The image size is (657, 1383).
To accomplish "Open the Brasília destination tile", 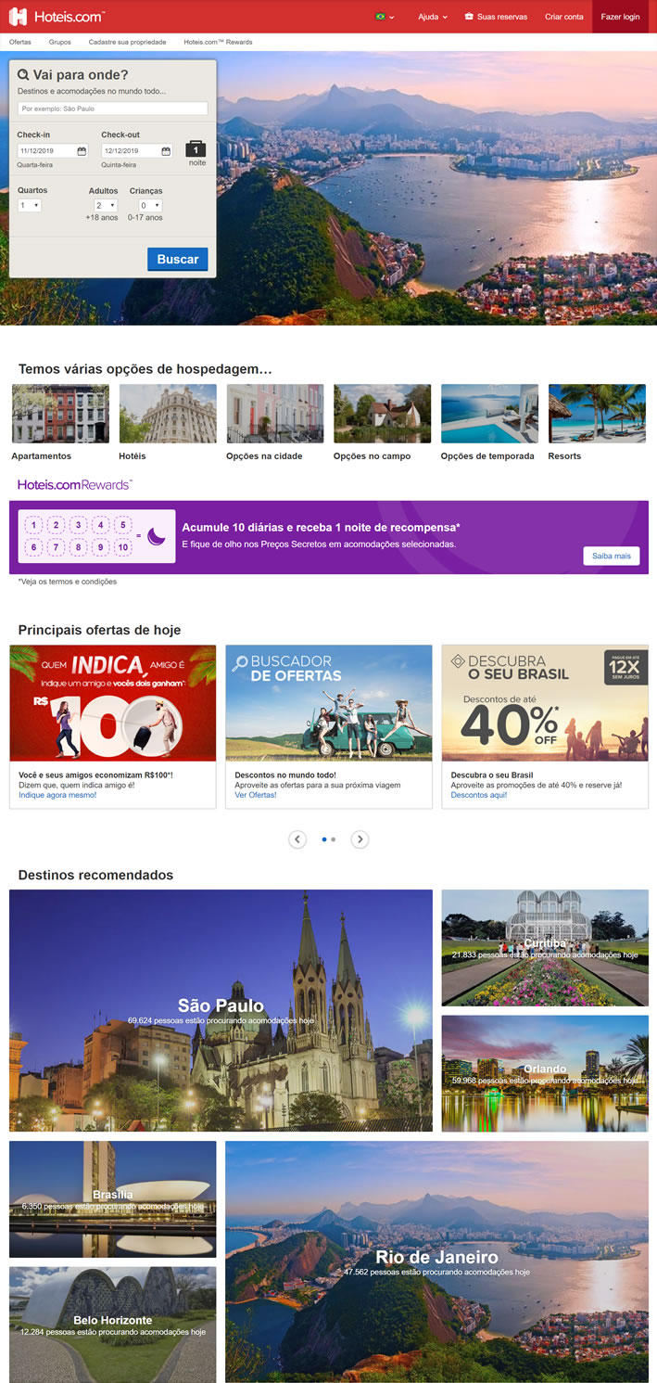I will (x=113, y=1199).
